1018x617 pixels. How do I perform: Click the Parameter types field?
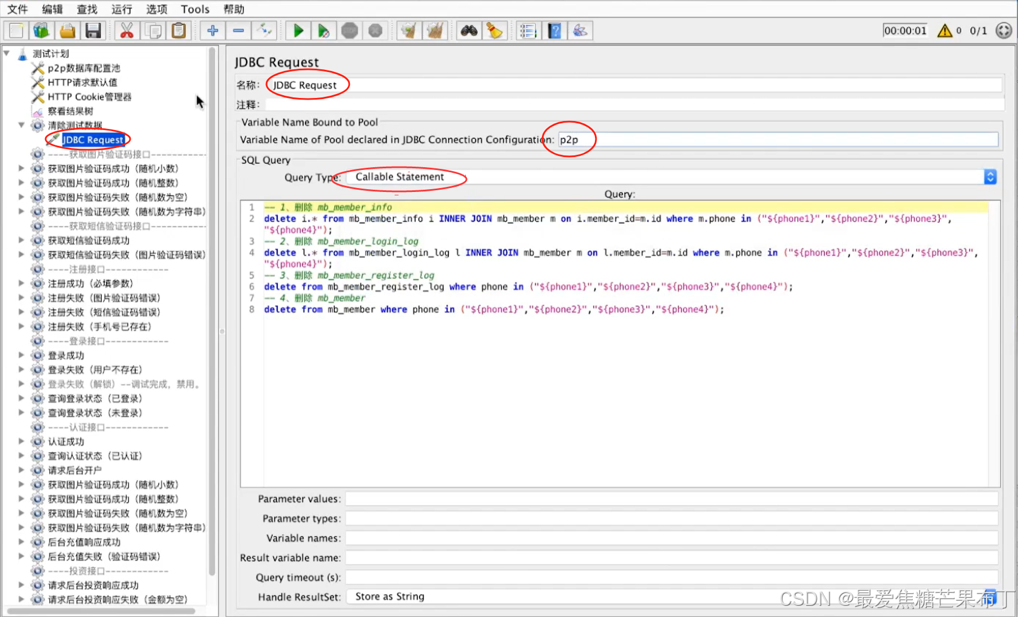[x=672, y=518]
